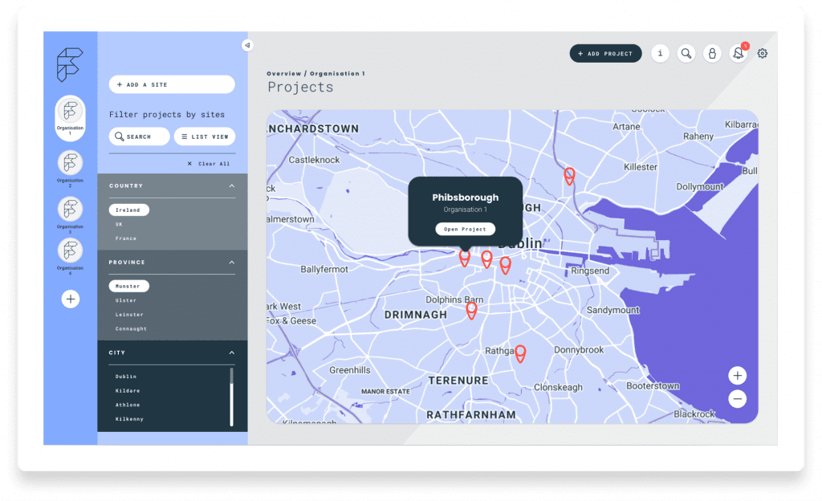This screenshot has width=822, height=501.
Task: Click the Ballyfermot map label
Action: [x=324, y=269]
